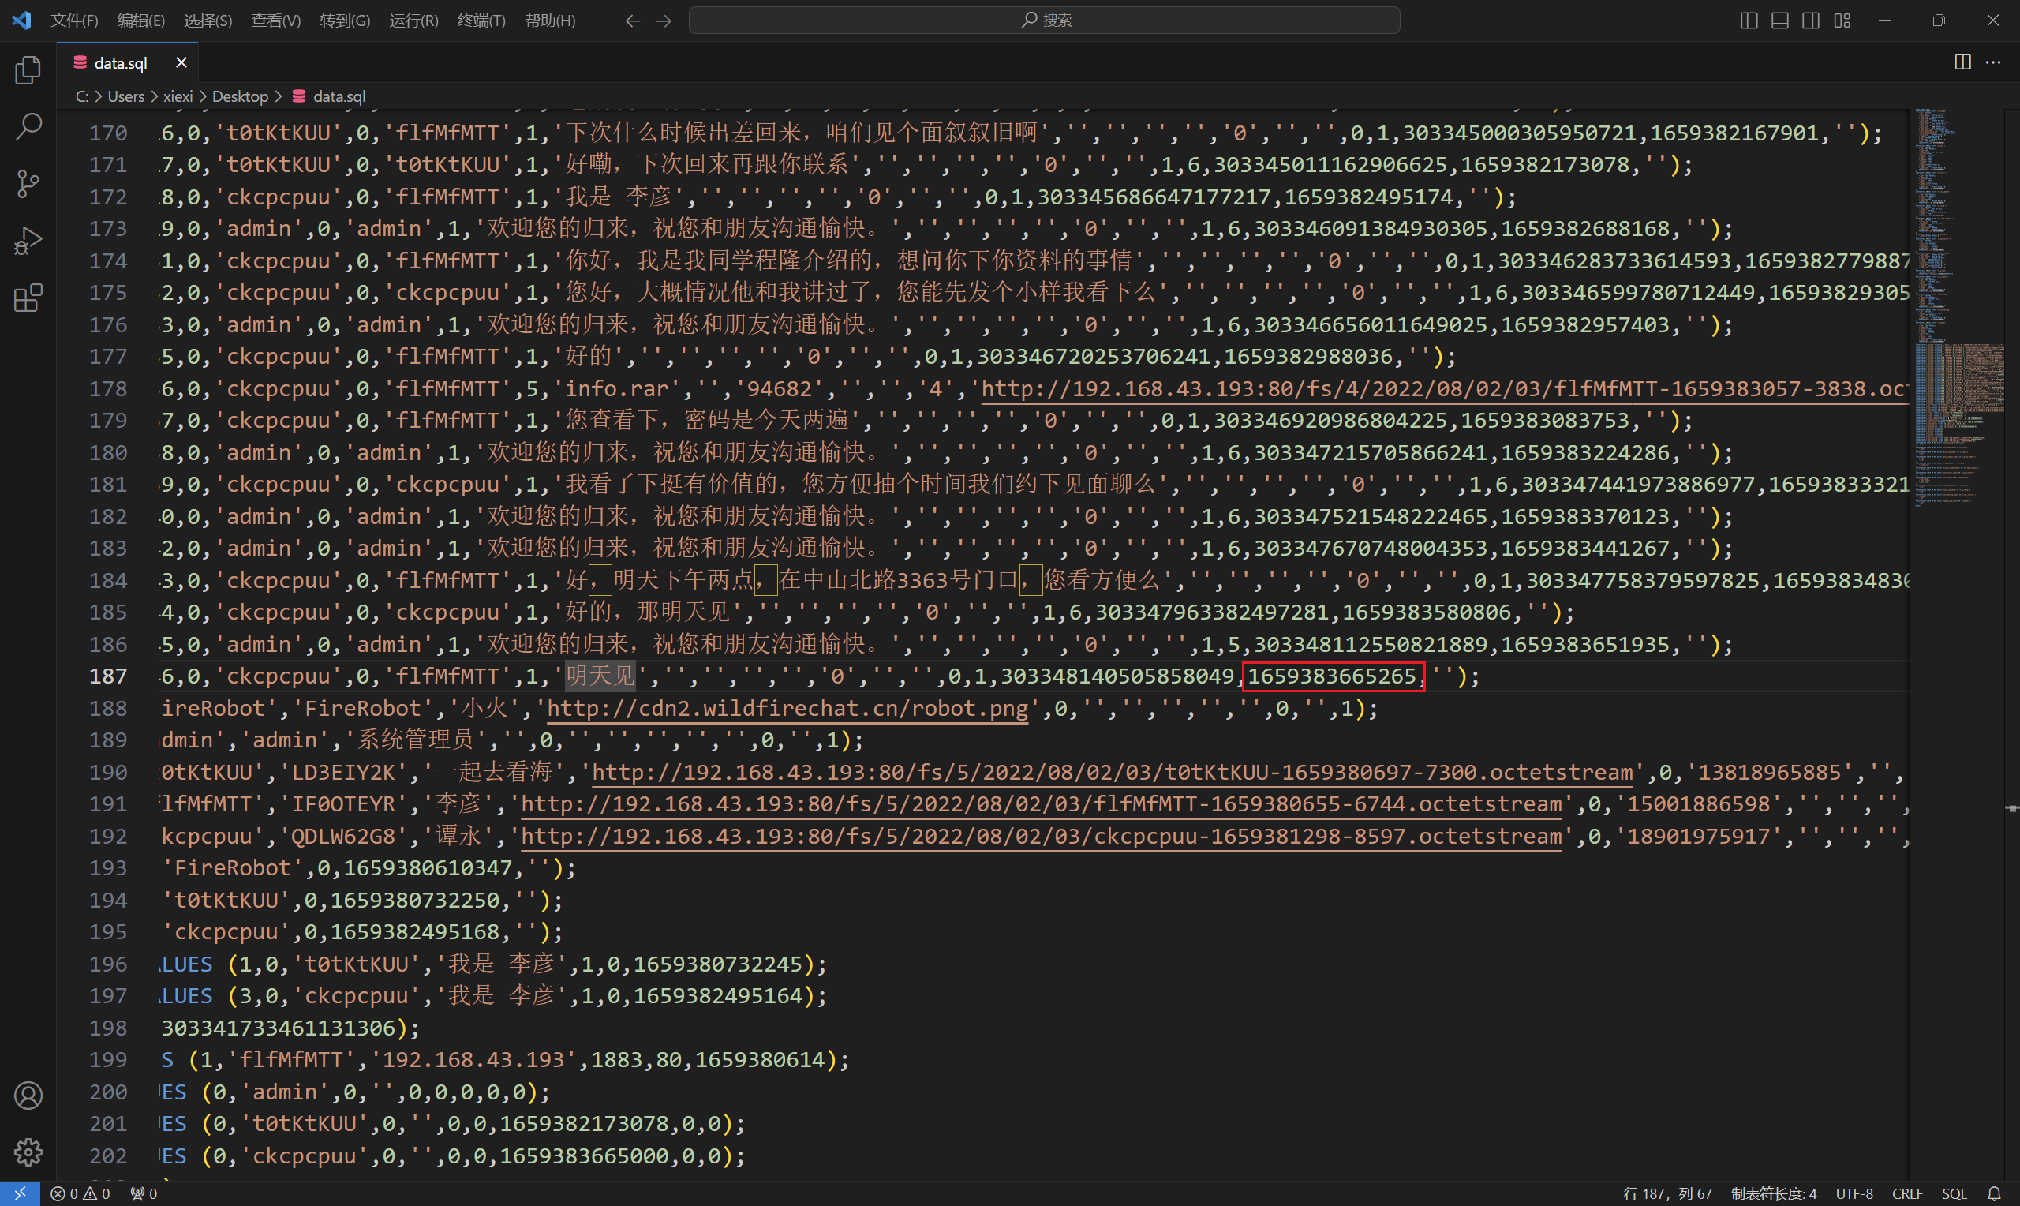
Task: Open Customize Layout icon
Action: (1842, 21)
